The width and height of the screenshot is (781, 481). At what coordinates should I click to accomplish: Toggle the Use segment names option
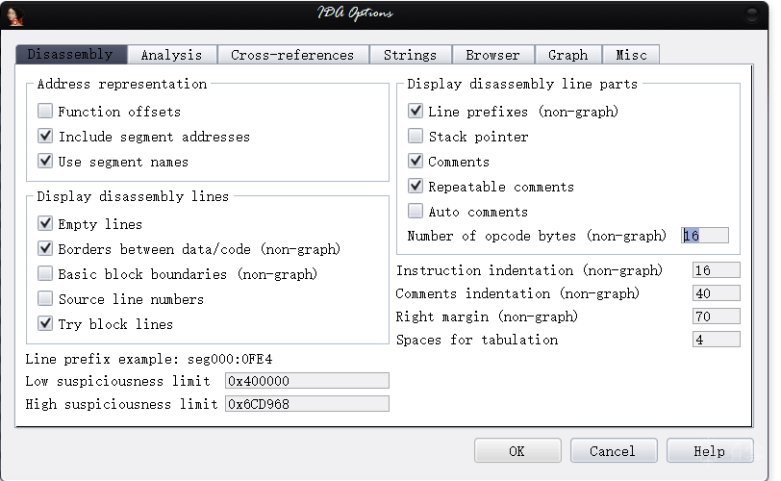45,162
